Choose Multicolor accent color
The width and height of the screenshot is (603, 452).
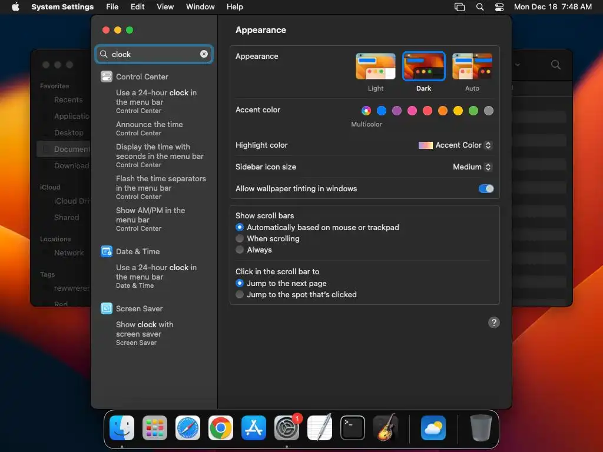(x=366, y=111)
